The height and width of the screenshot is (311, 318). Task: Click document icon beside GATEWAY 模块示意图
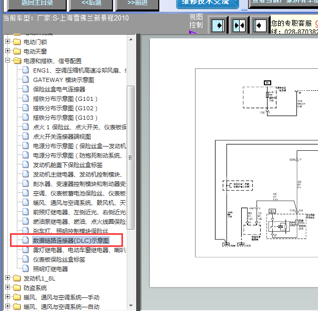[26, 79]
